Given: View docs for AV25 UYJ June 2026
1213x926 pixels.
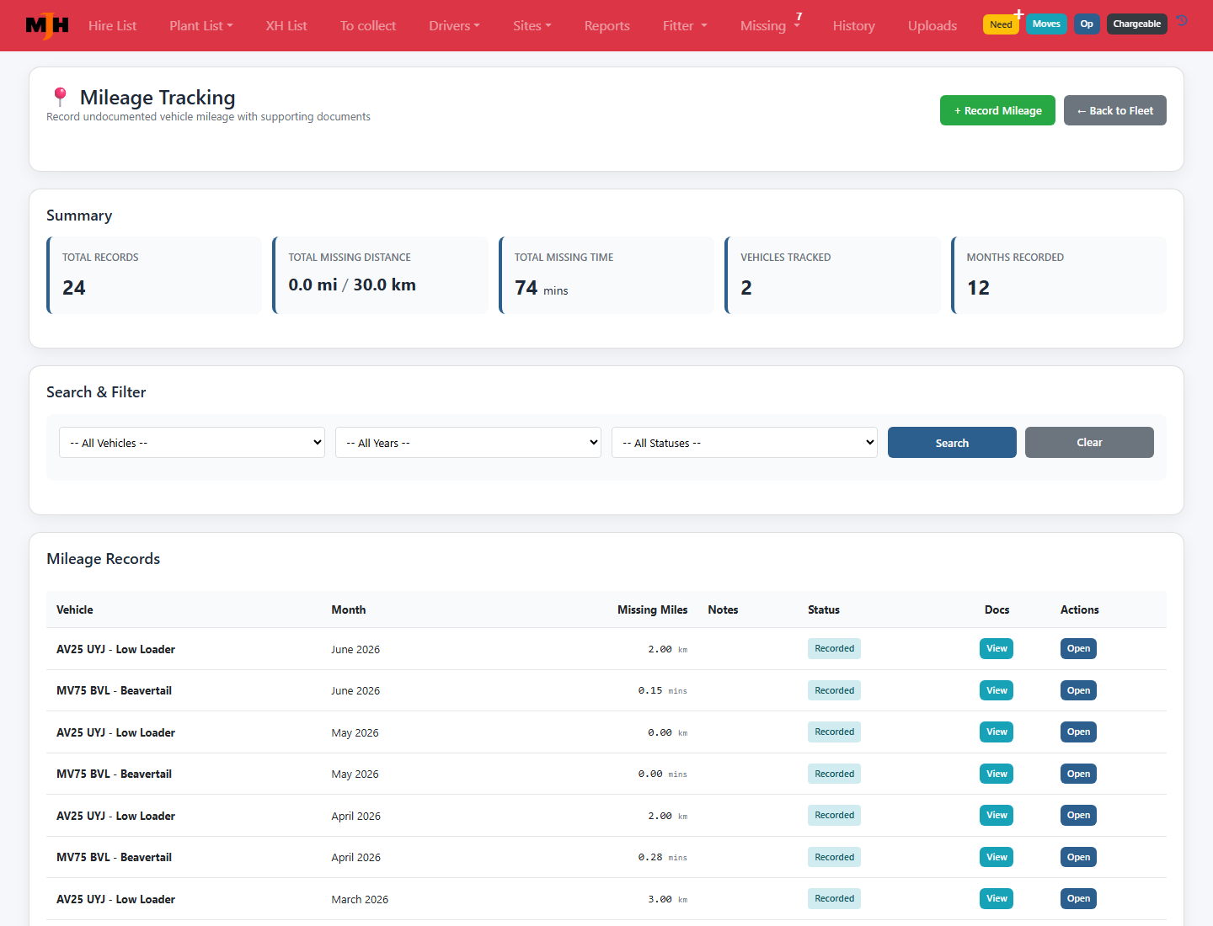Looking at the screenshot, I should [997, 648].
